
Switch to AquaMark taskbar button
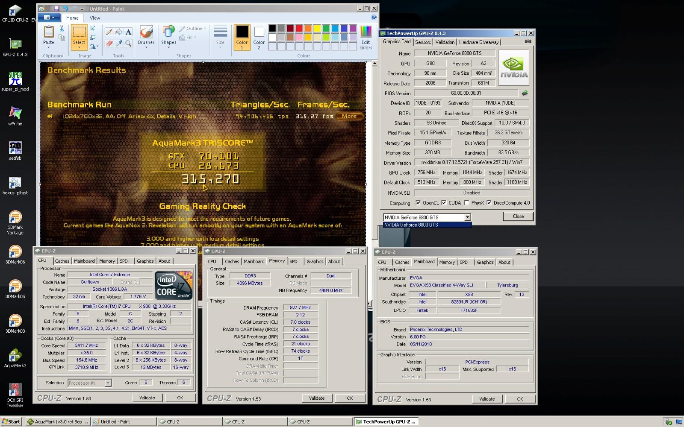coord(58,421)
